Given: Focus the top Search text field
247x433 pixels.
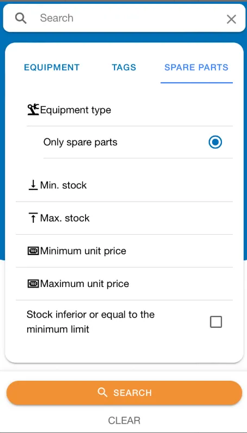Looking at the screenshot, I should click(130, 18).
